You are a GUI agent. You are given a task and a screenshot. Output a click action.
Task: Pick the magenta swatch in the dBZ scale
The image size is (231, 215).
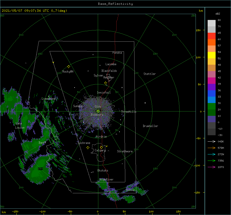211,81
